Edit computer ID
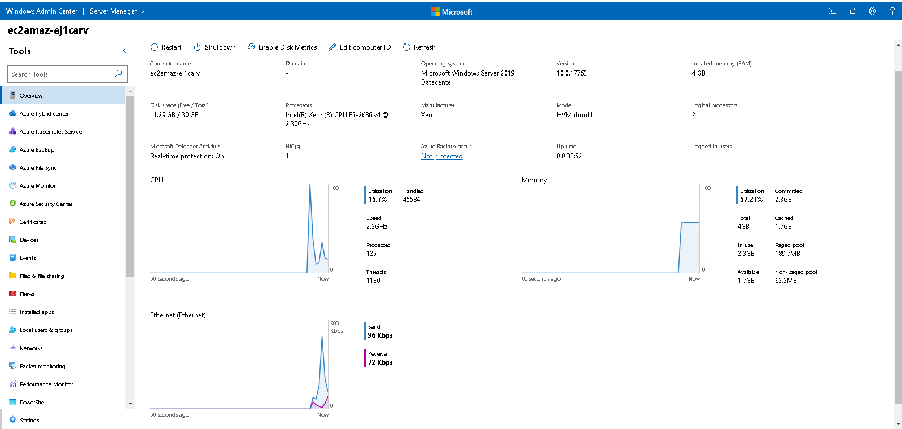The height and width of the screenshot is (429, 902). pos(360,47)
